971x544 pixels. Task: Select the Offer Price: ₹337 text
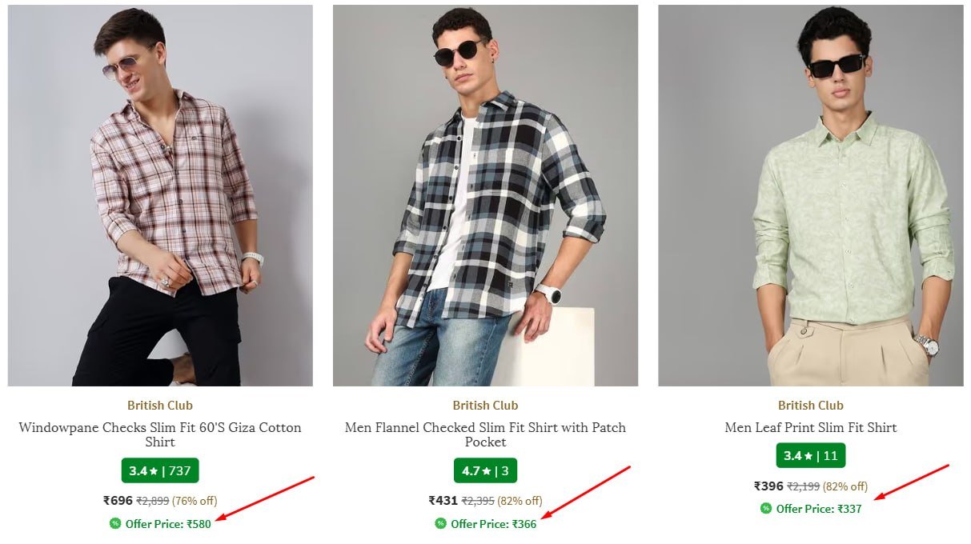819,509
